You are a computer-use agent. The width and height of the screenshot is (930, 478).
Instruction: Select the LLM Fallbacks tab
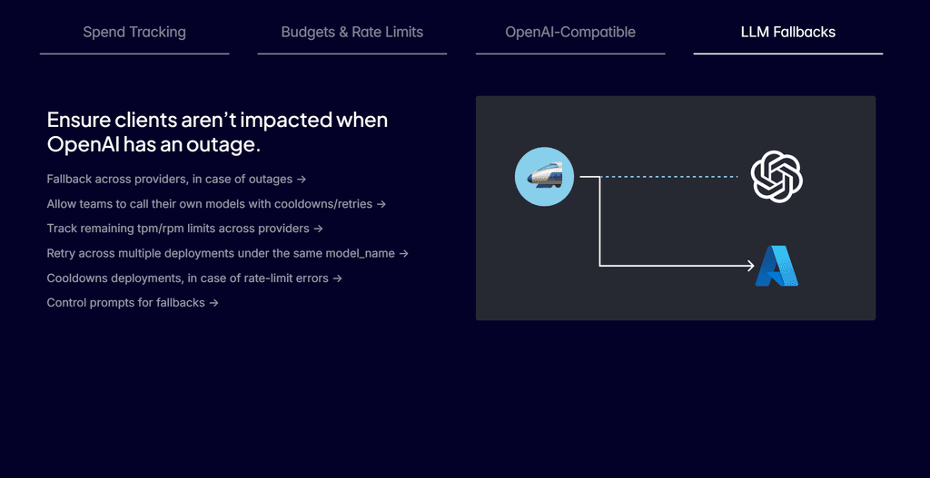[x=788, y=33]
